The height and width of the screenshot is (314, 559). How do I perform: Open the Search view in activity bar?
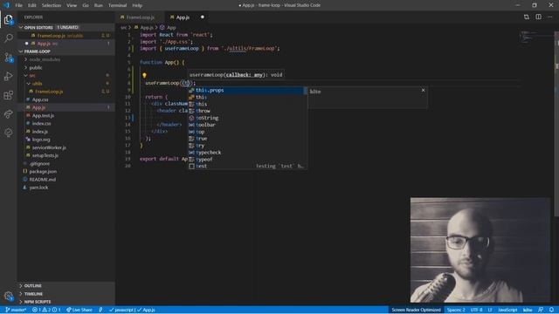pos(9,38)
